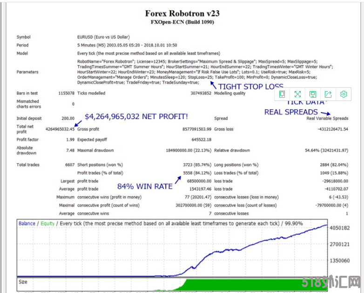
Task: Click the maximal consecutive loss -79700000.00 (4)
Action: (x=331, y=205)
